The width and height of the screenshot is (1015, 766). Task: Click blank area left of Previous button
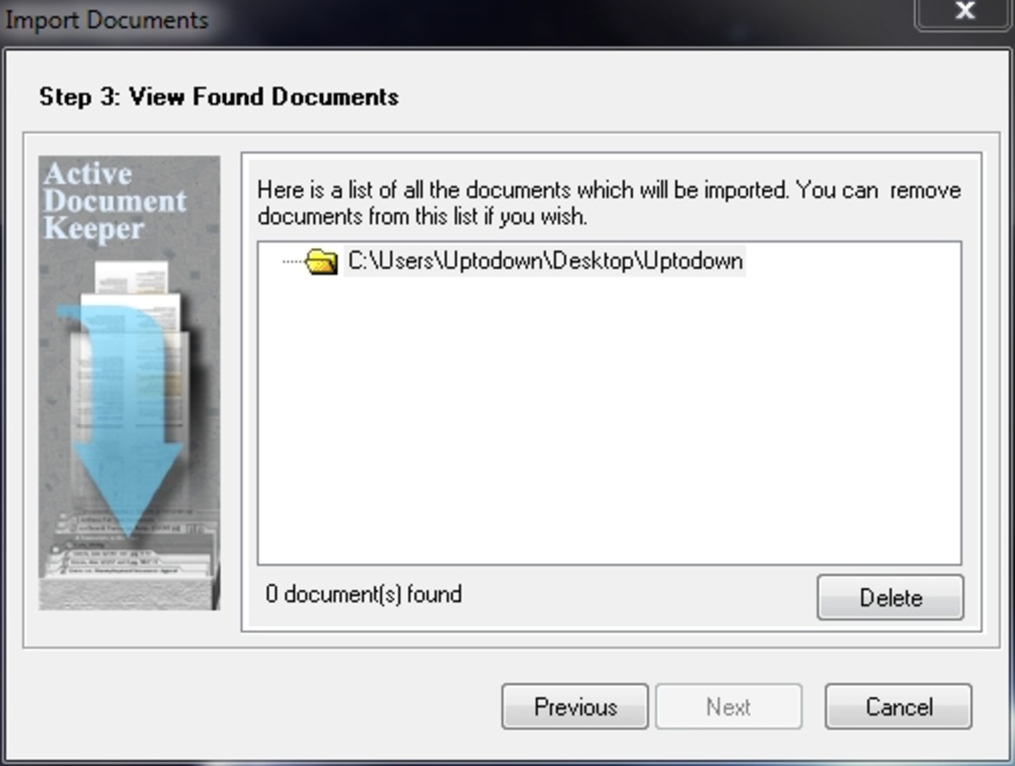click(x=259, y=707)
